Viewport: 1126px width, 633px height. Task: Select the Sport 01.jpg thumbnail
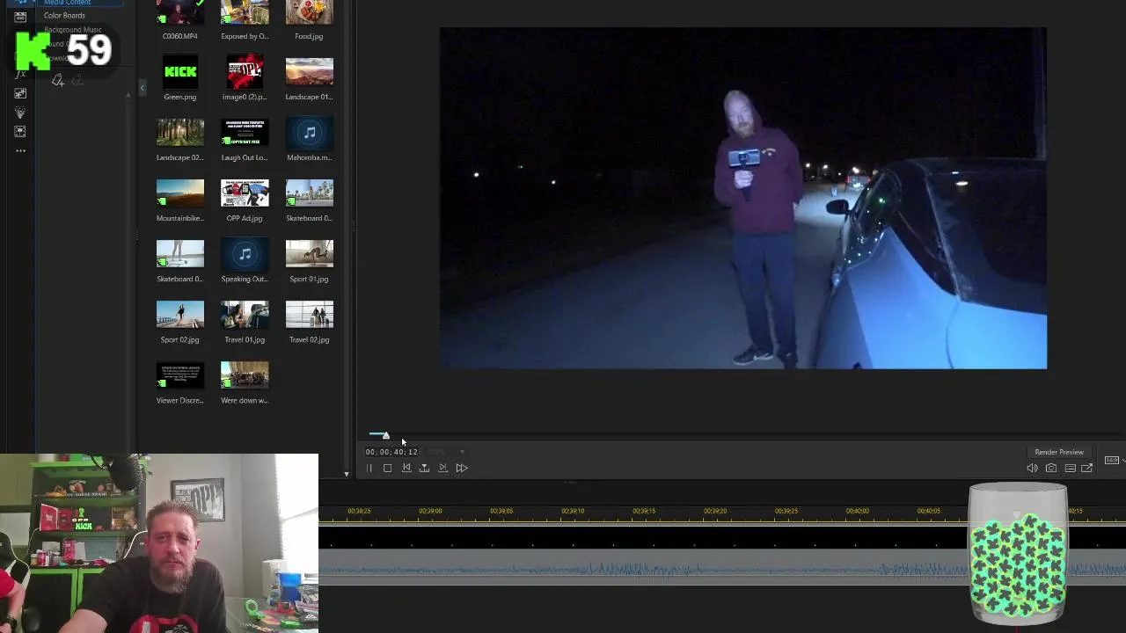309,253
